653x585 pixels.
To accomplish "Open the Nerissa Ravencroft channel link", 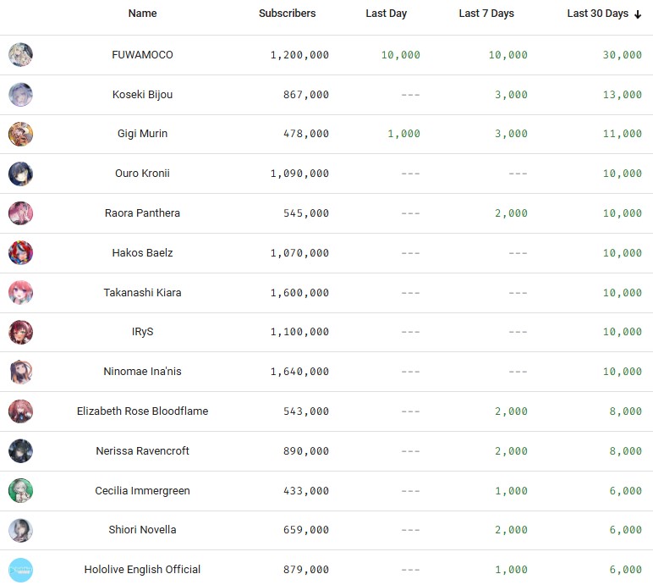I will [142, 451].
